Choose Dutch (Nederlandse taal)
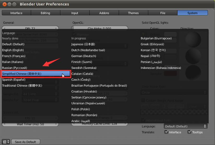 88,50
